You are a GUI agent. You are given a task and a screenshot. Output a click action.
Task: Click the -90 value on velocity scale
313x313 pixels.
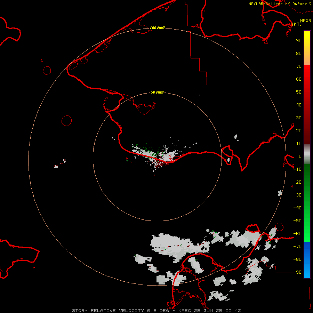point(297,272)
